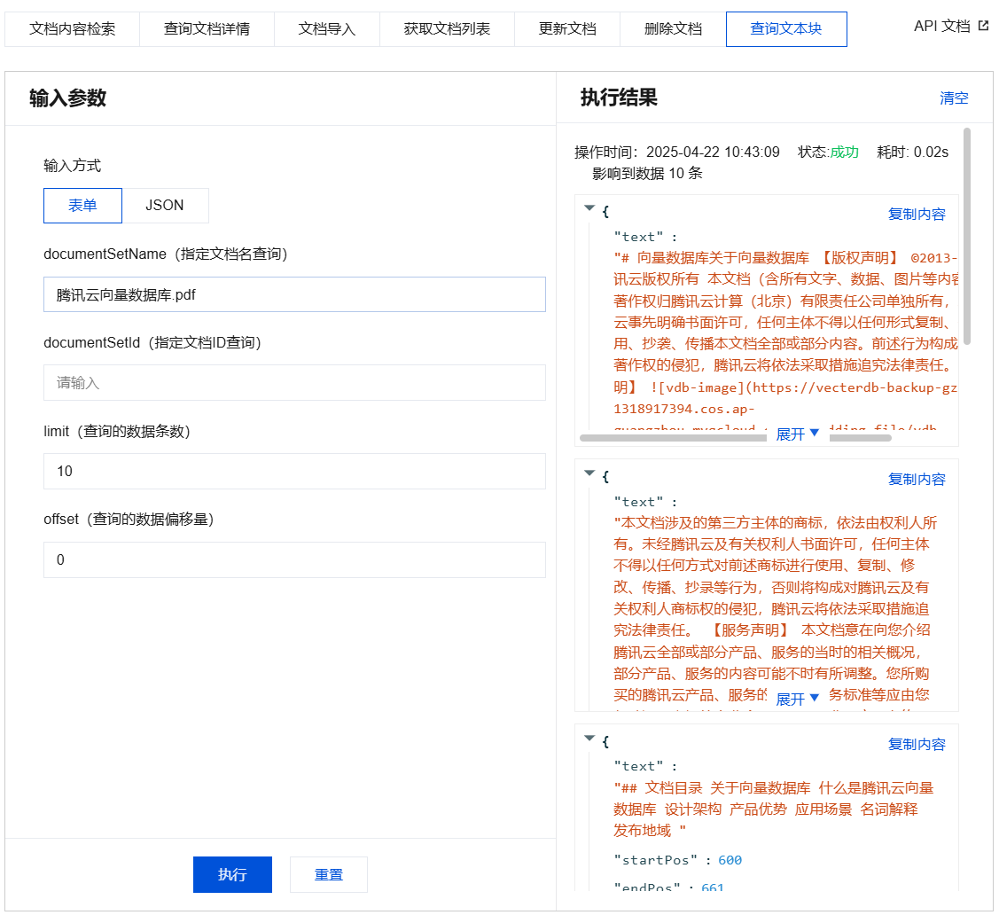This screenshot has height=915, width=999.
Task: Click the blue 执行 button
Action: tap(232, 874)
